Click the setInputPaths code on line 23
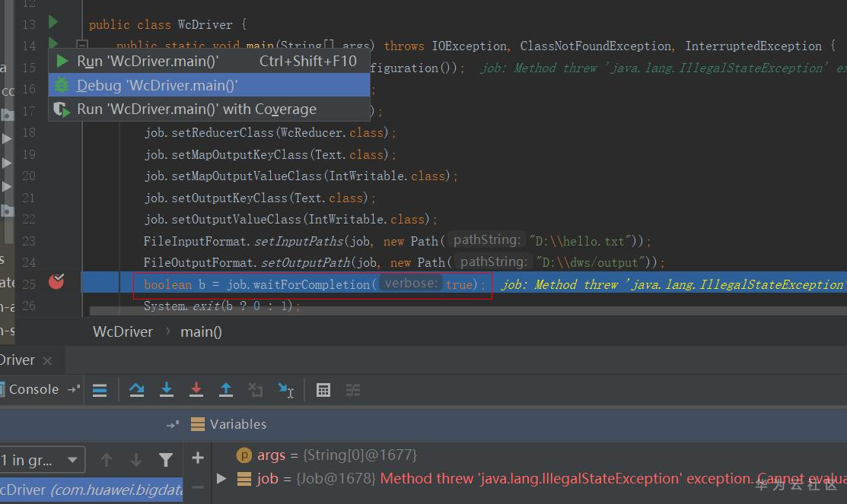This screenshot has height=504, width=847. tap(397, 241)
